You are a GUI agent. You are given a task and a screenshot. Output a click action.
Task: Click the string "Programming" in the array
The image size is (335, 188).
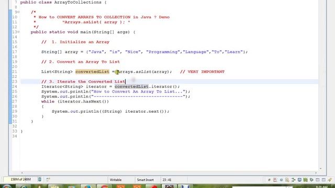[x=163, y=52]
